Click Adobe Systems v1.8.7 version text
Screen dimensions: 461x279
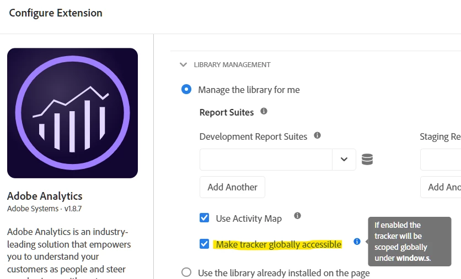tap(45, 209)
